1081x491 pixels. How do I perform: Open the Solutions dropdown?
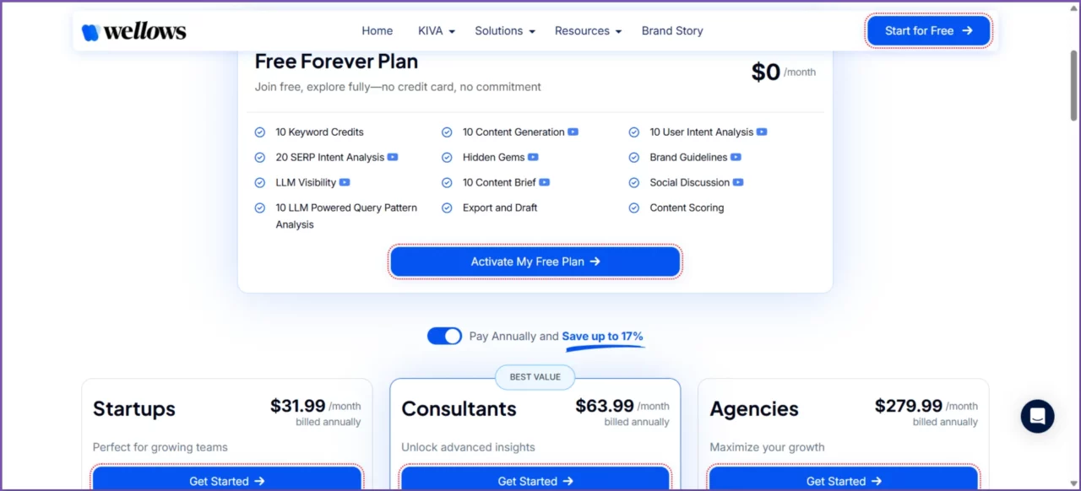tap(504, 30)
